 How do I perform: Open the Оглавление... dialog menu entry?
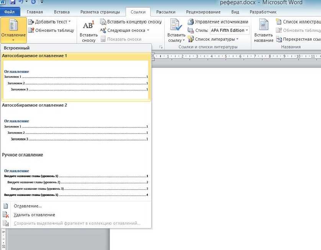pyautogui.click(x=28, y=206)
